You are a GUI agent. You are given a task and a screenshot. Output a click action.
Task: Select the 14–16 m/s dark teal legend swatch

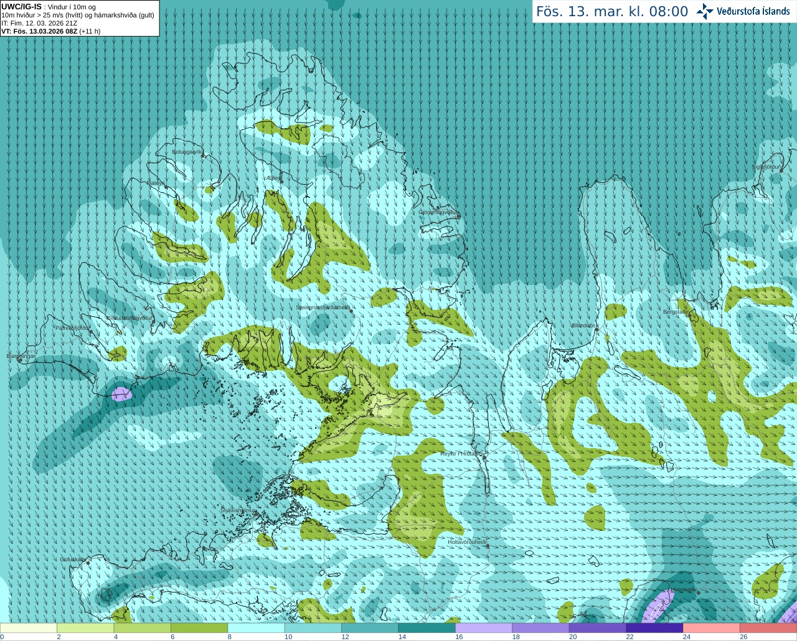tap(427, 628)
